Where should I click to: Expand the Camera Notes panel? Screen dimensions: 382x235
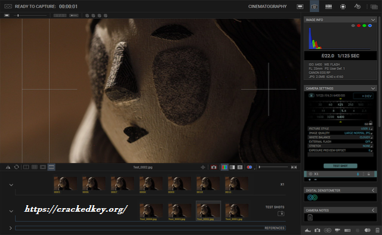click(x=373, y=210)
